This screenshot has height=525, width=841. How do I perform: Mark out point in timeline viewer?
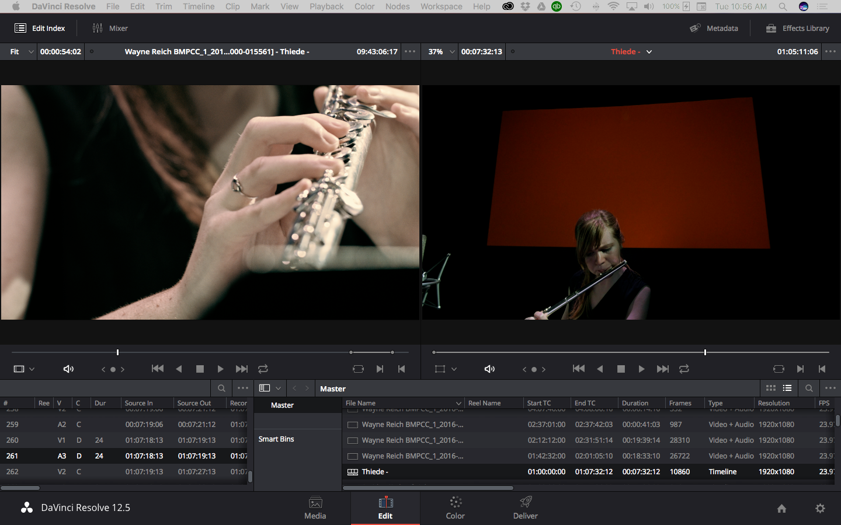coord(822,369)
